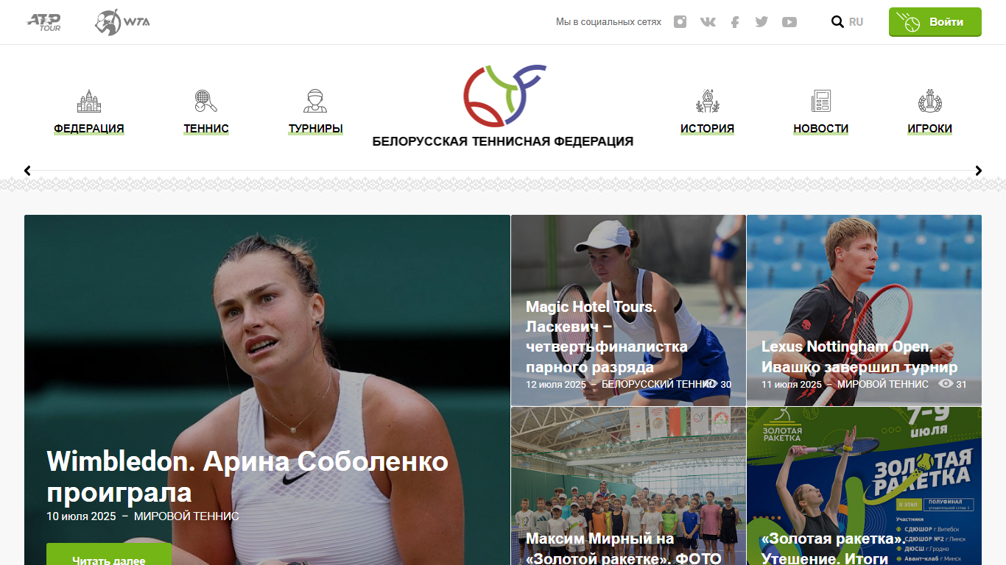
Task: Switch language via RU selector
Action: [x=856, y=22]
